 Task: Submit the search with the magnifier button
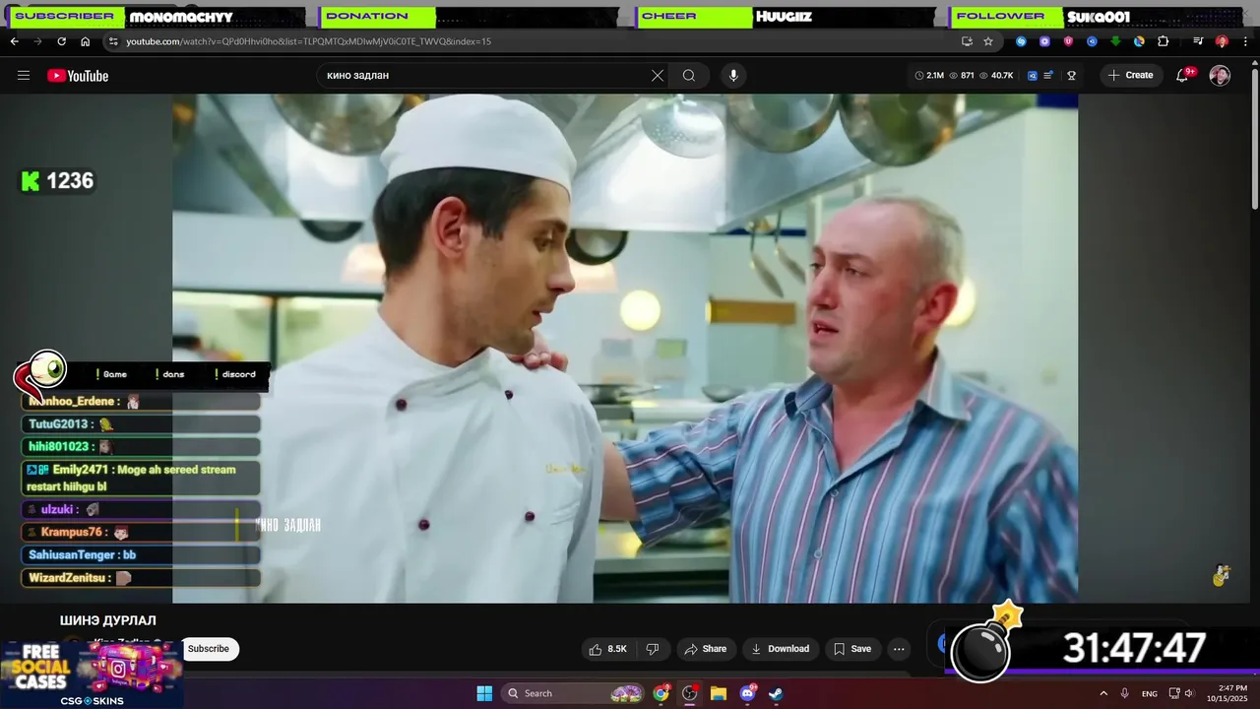pyautogui.click(x=689, y=76)
